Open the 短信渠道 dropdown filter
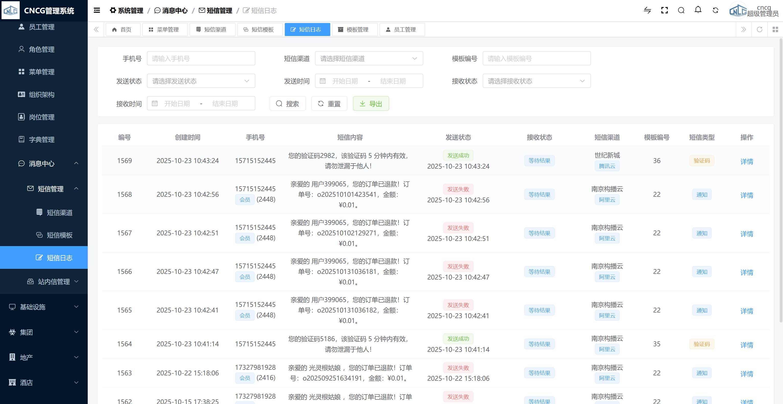 pos(369,59)
